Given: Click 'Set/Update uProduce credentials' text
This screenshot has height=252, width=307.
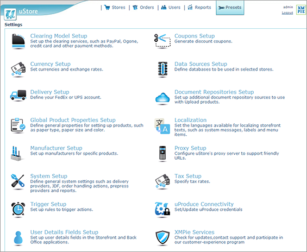Looking at the screenshot, I should pyautogui.click(x=208, y=209).
